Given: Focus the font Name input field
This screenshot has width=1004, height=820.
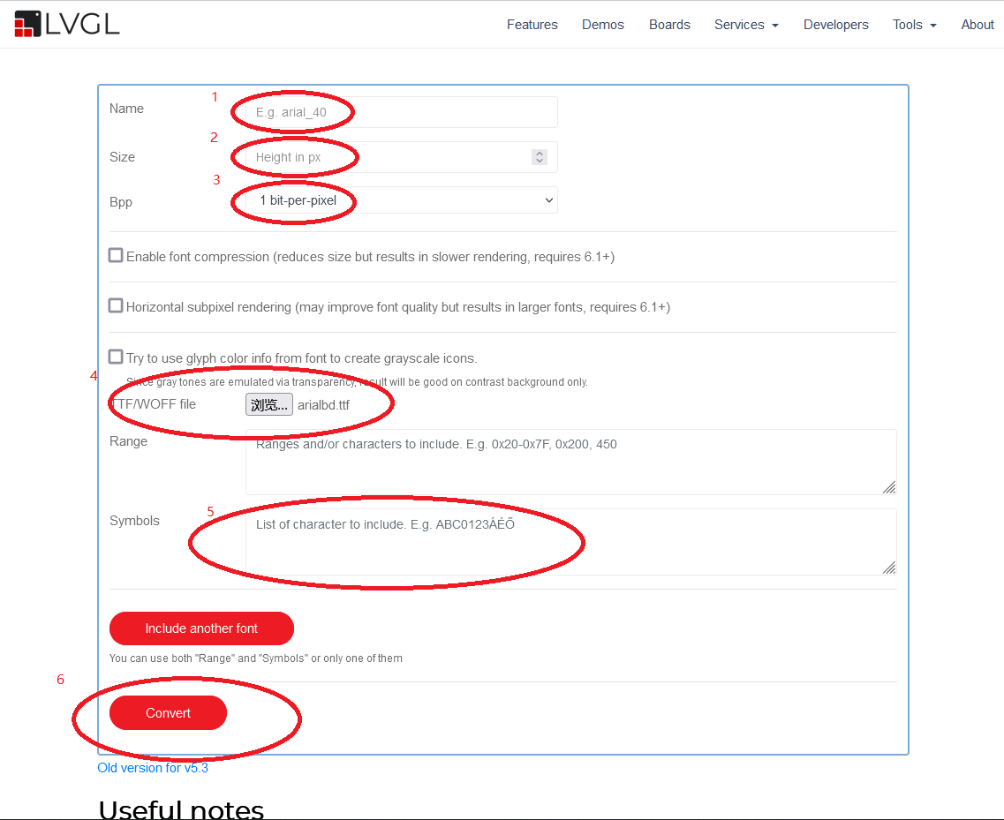Looking at the screenshot, I should pos(402,112).
